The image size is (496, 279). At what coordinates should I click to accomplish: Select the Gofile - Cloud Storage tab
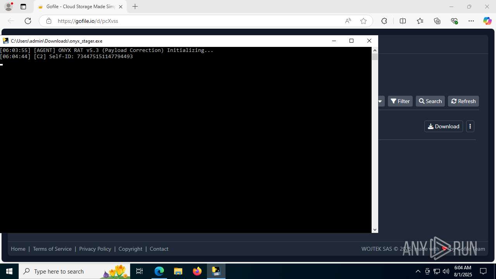tap(80, 7)
